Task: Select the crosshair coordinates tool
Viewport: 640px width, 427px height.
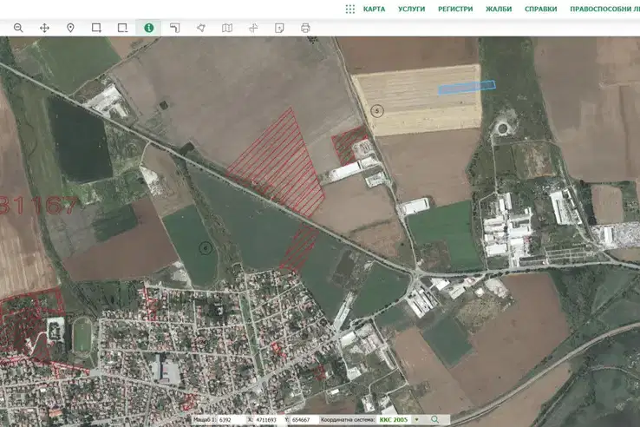Action: 253,28
